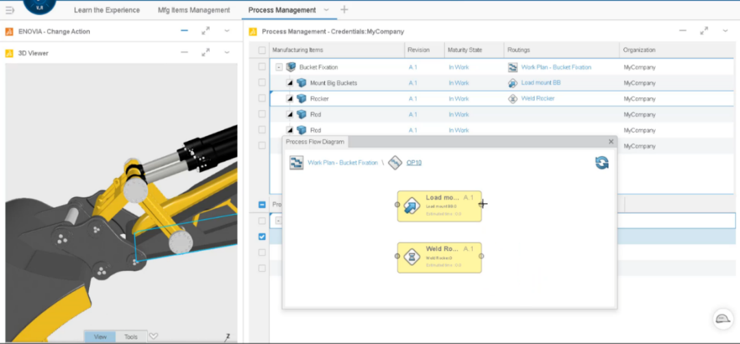
Task: Select the Weld Rocker node in diagram
Action: (439, 257)
